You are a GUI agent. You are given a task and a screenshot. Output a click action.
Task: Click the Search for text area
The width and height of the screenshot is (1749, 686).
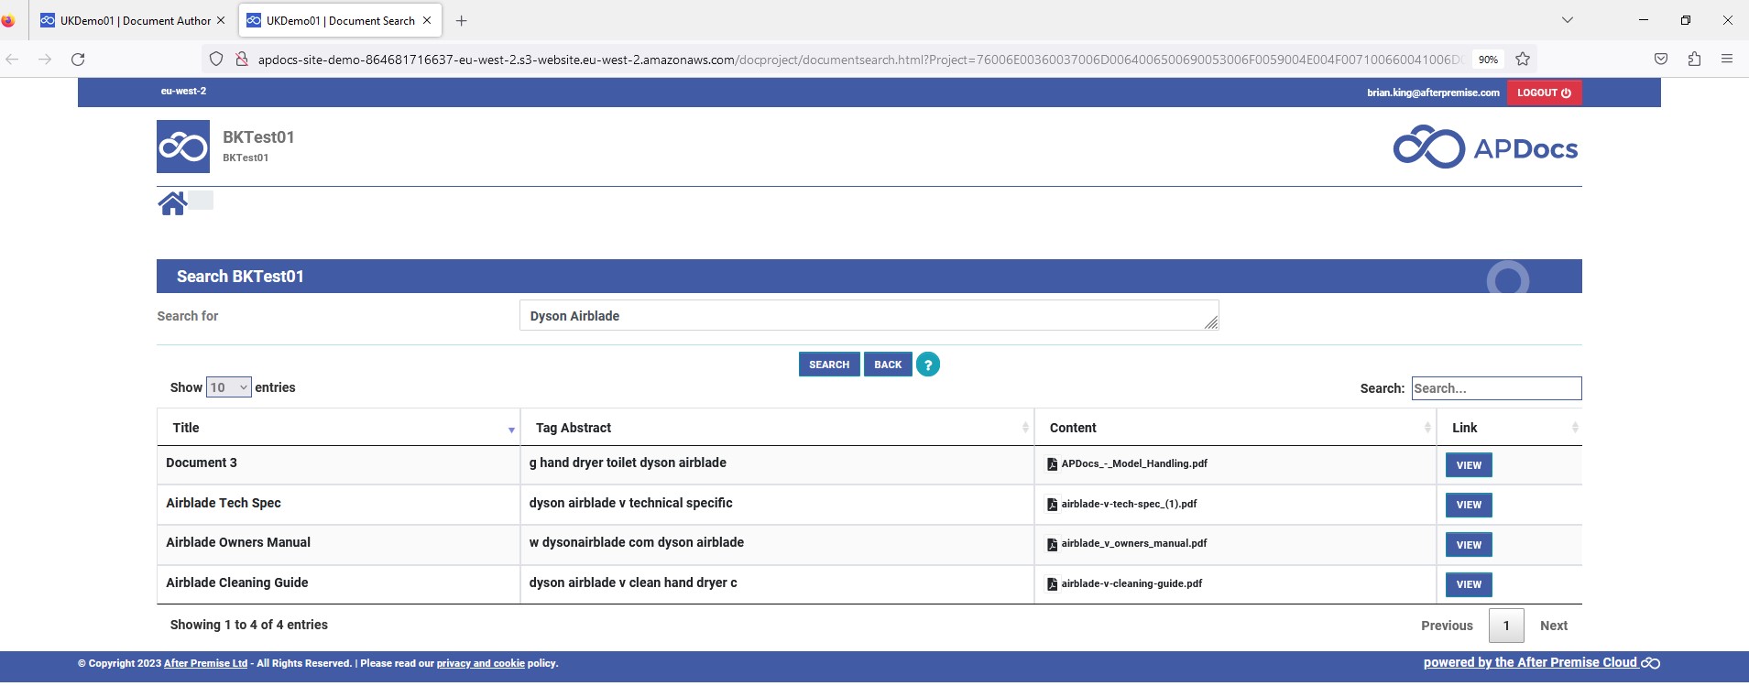point(869,315)
